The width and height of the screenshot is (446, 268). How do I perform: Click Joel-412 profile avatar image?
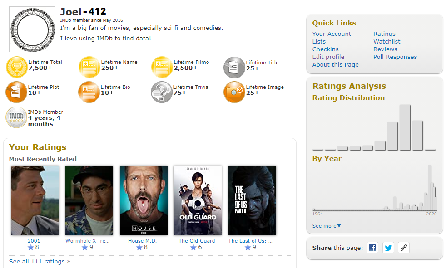pos(35,30)
